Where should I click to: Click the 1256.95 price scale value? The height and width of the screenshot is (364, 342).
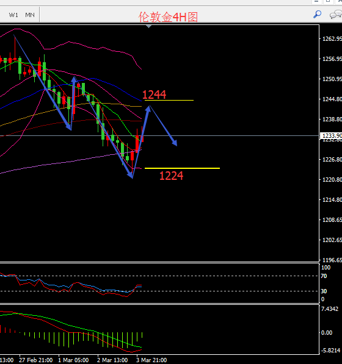[x=332, y=59]
